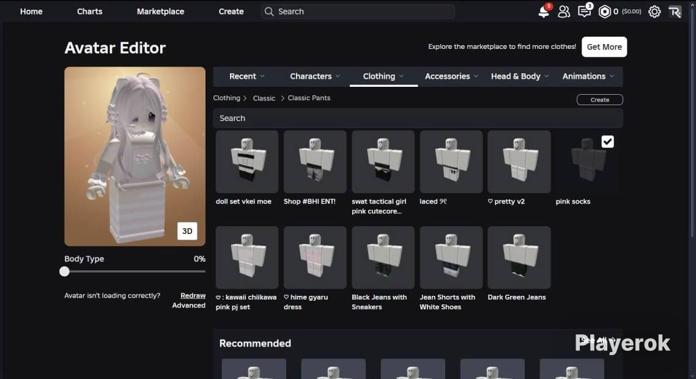Select Black Jeans with Sneakers
This screenshot has width=696, height=379.
(x=383, y=257)
